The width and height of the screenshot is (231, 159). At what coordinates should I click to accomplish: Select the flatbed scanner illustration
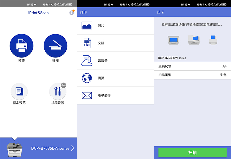[173, 39]
